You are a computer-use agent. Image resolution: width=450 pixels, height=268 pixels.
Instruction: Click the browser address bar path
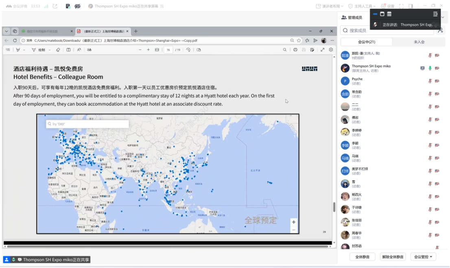pos(116,41)
